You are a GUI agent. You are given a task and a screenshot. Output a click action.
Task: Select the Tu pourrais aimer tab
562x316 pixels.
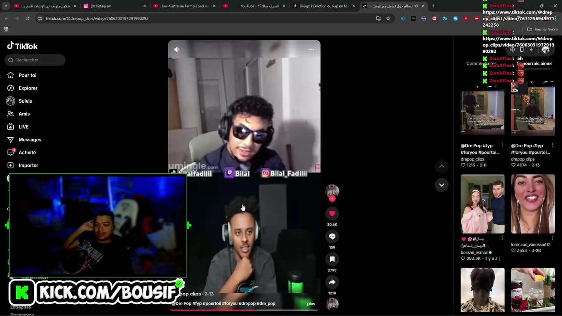coord(534,64)
